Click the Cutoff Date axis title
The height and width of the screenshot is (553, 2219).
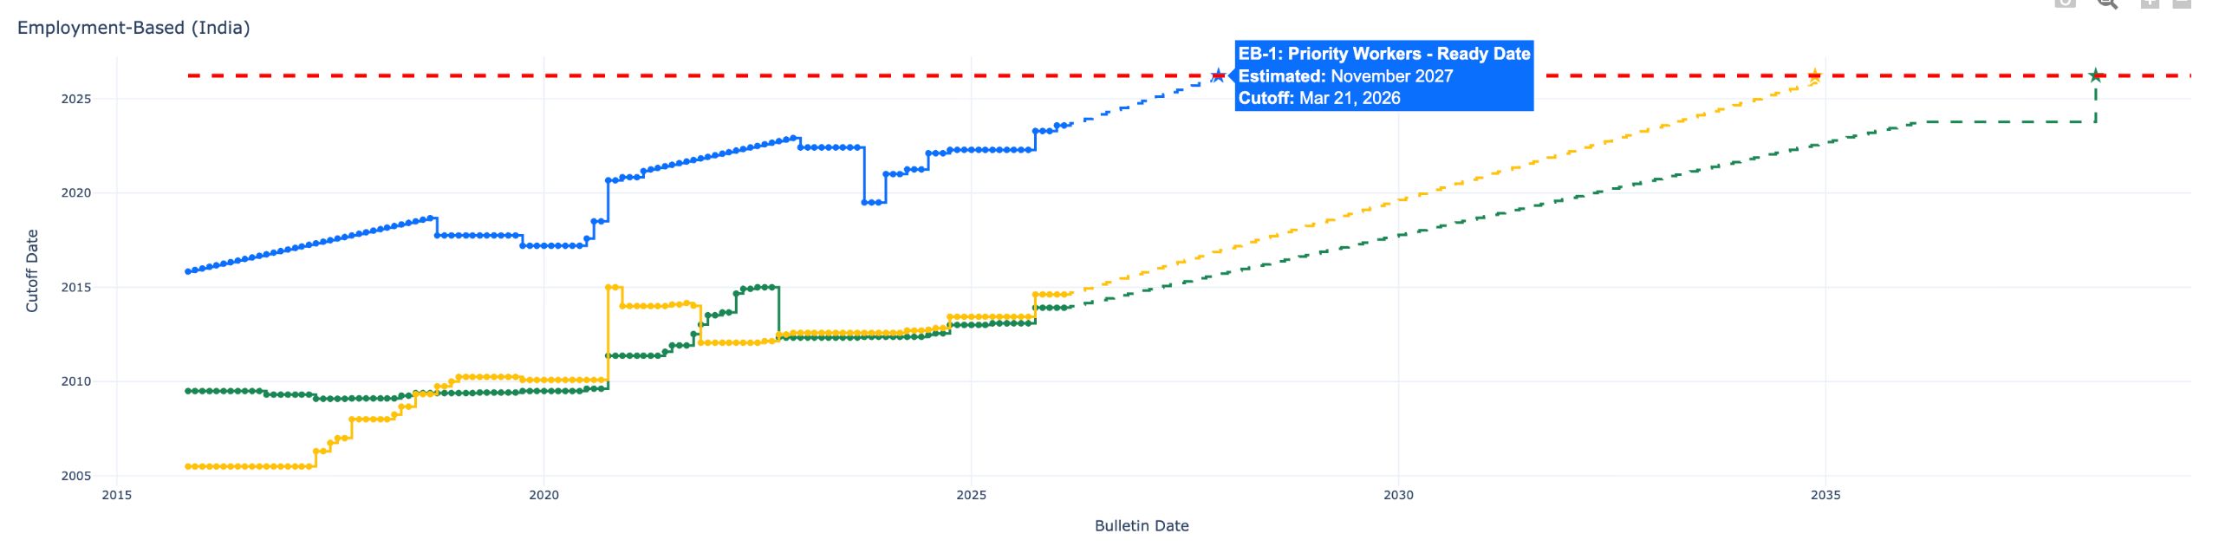click(x=32, y=270)
